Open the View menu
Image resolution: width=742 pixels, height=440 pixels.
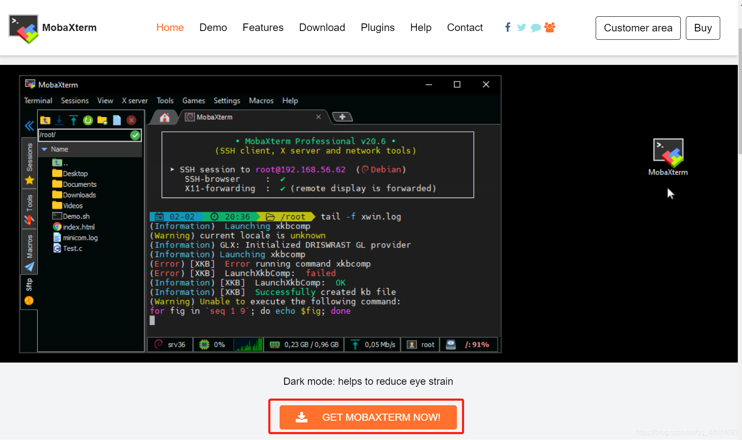[105, 100]
